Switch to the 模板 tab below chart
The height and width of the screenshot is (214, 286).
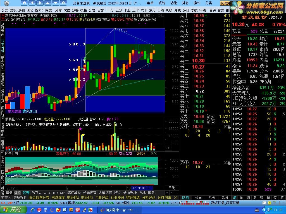(18, 193)
